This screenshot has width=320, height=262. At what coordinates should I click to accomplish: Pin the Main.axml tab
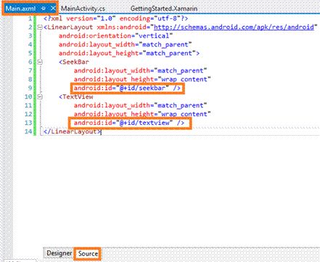44,9
